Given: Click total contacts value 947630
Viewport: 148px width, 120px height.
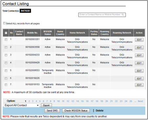Looking at the screenshot, I should tap(25, 11).
